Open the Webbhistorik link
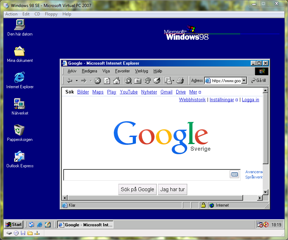 [192, 99]
